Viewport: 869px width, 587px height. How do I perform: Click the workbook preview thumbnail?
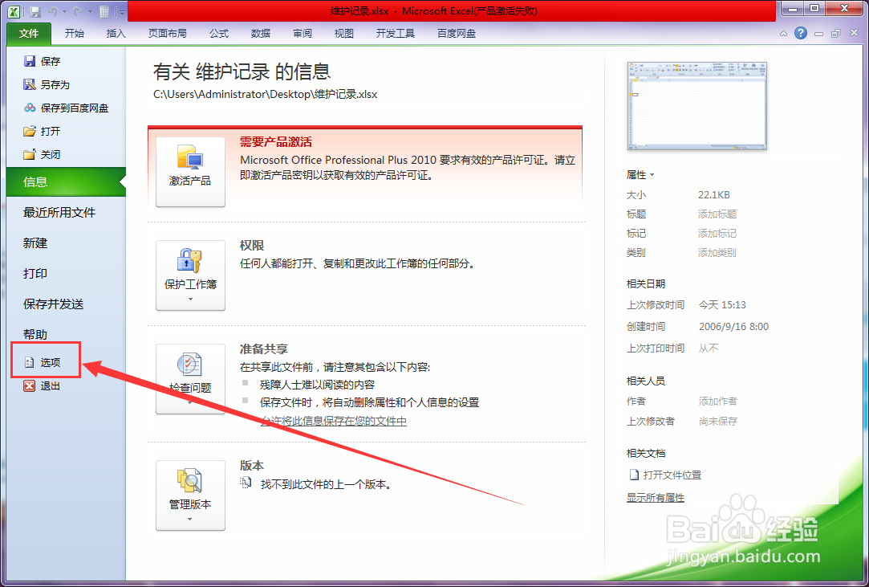tap(696, 106)
